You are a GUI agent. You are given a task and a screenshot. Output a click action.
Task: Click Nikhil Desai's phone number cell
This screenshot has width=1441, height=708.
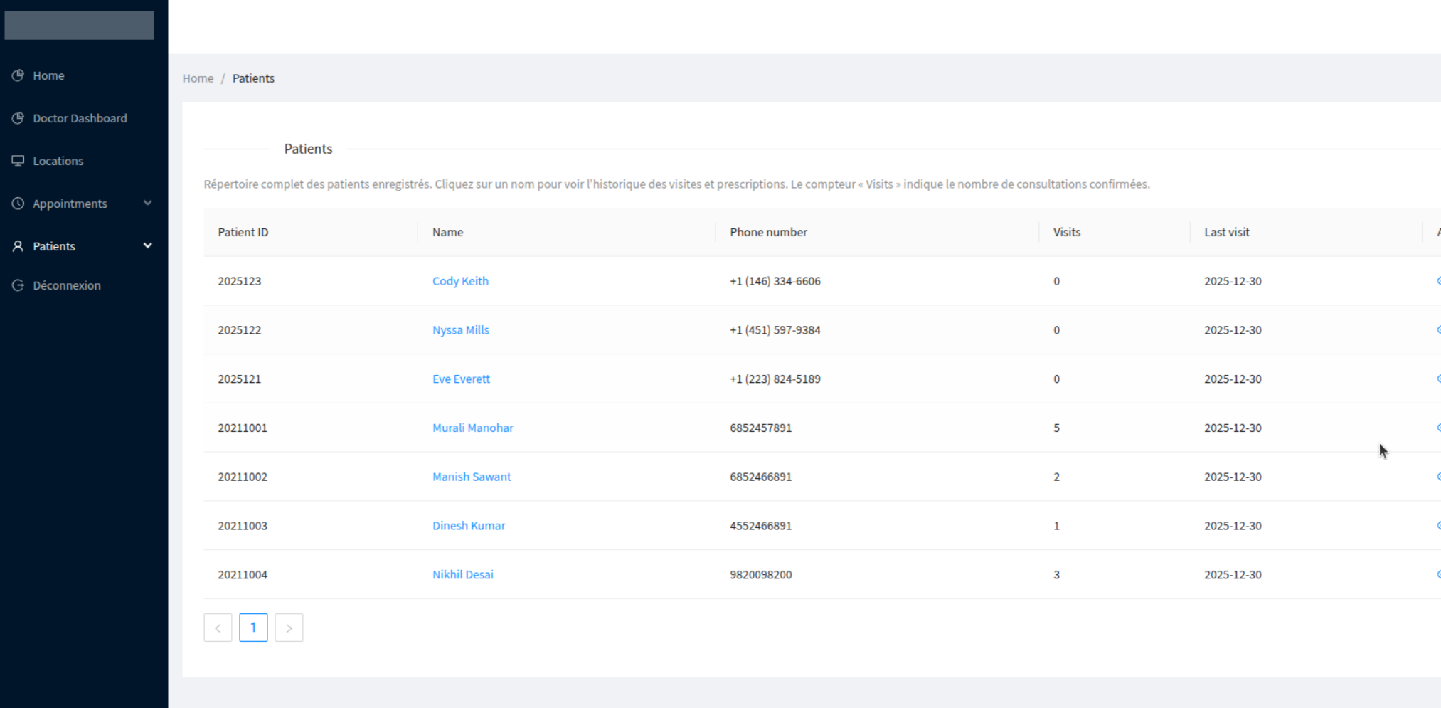pyautogui.click(x=760, y=574)
